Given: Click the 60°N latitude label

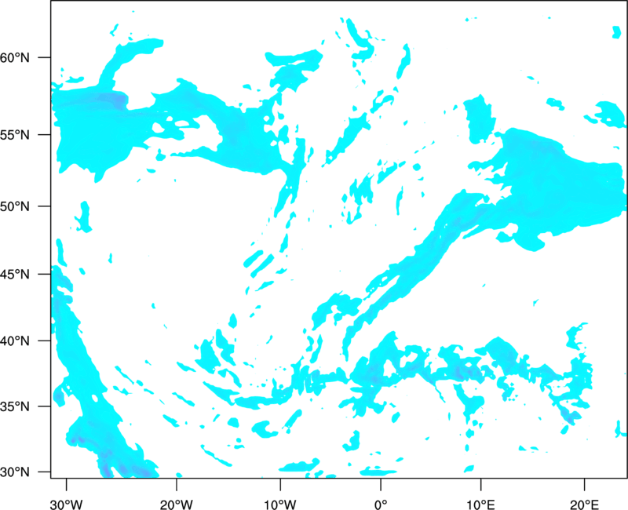Looking at the screenshot, I should (x=15, y=58).
